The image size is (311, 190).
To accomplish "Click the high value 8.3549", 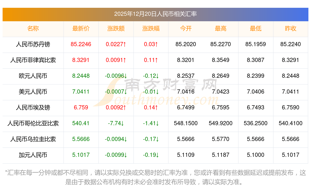I will click(x=221, y=60).
